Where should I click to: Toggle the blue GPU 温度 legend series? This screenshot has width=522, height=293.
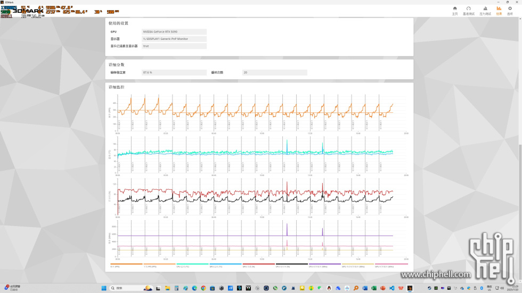pyautogui.click(x=225, y=265)
